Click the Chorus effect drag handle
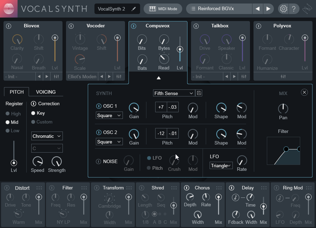Image resolution: width=316 pixels, height=228 pixels. 219,188
